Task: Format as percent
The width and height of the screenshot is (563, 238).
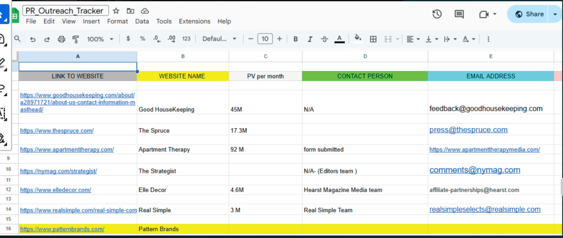Action: point(142,39)
